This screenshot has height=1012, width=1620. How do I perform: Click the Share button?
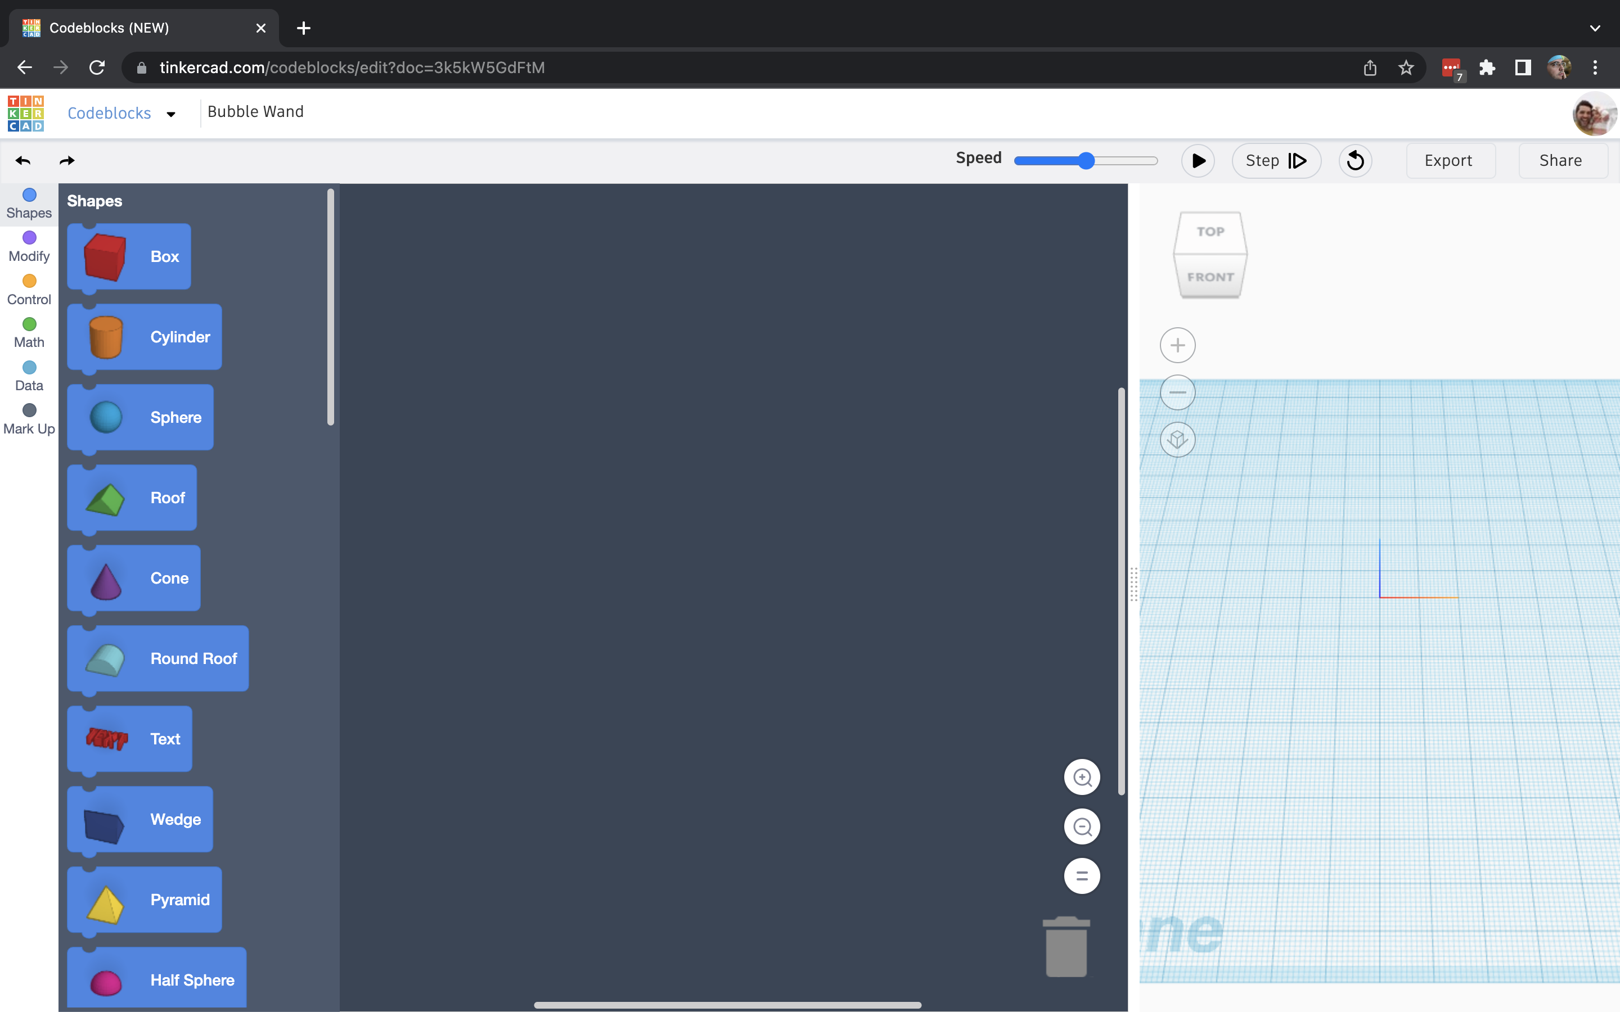1560,161
